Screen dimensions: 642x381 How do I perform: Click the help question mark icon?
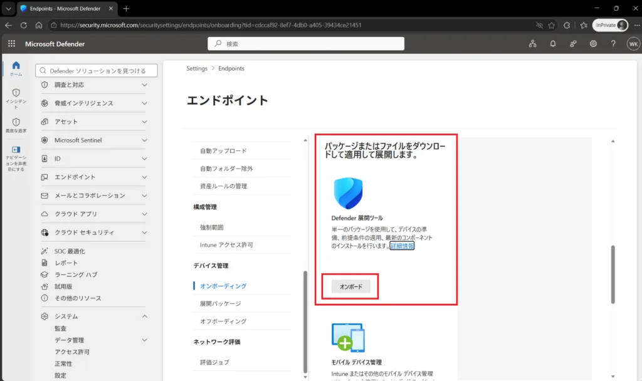tap(613, 43)
